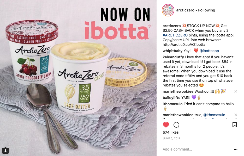
Task: Open whipitbaby's profile
Action: click(172, 51)
